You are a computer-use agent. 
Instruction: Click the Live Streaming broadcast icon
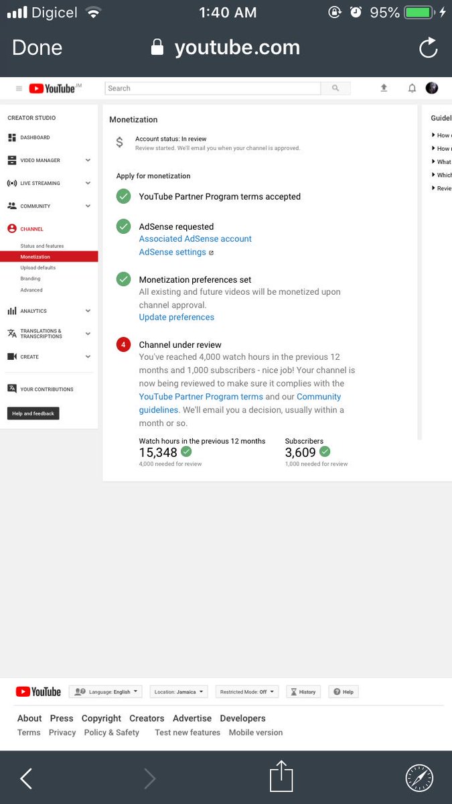[x=12, y=183]
